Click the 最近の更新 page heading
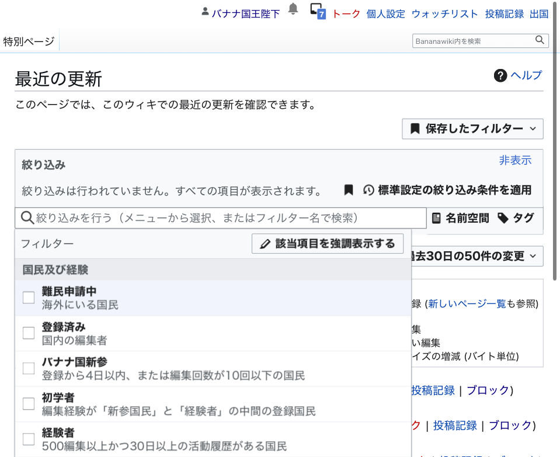 point(58,79)
